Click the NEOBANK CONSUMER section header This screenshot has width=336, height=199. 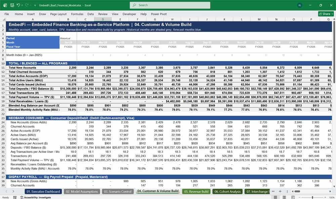click(x=169, y=118)
